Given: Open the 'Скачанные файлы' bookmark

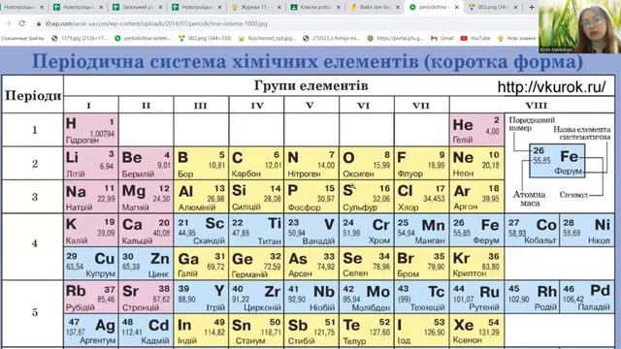Looking at the screenshot, I should pyautogui.click(x=22, y=39).
